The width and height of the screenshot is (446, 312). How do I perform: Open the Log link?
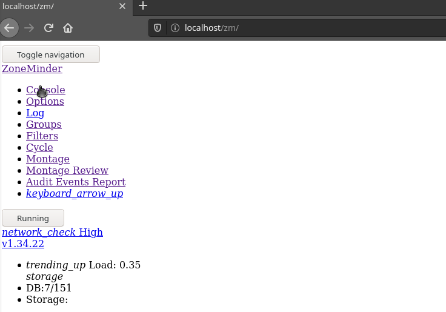coord(35,113)
